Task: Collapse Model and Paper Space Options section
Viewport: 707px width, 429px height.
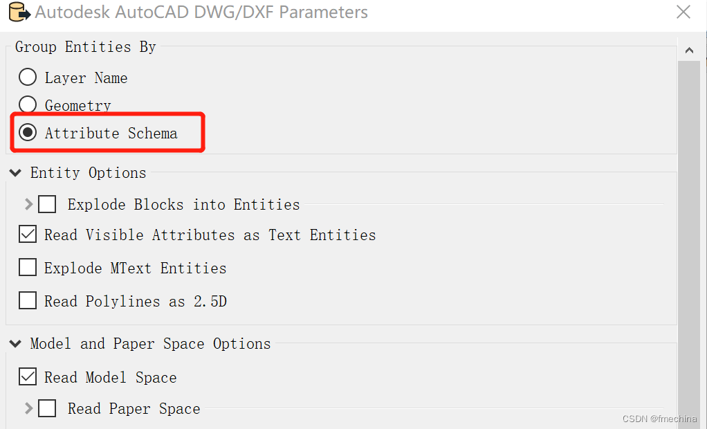Action: [15, 343]
